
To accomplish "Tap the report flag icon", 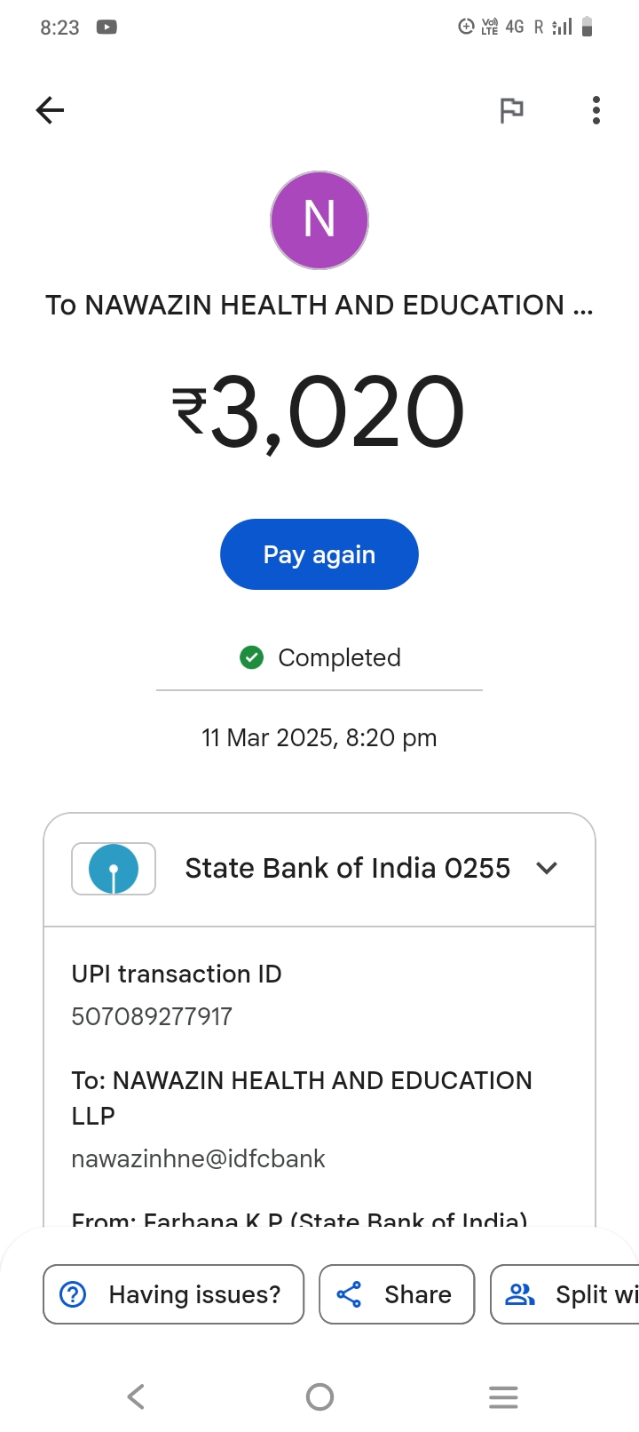I will [x=511, y=110].
